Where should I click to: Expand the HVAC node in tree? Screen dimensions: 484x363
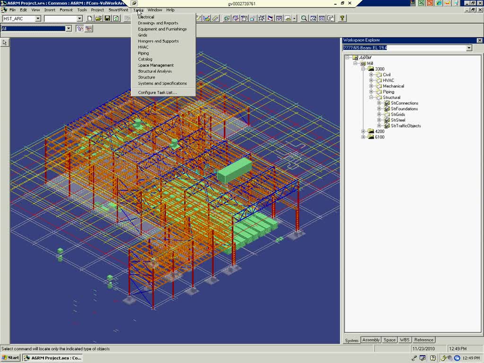click(x=371, y=80)
